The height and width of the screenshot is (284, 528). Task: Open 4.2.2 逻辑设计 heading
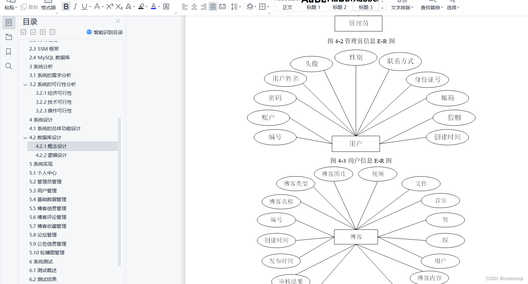coord(51,155)
